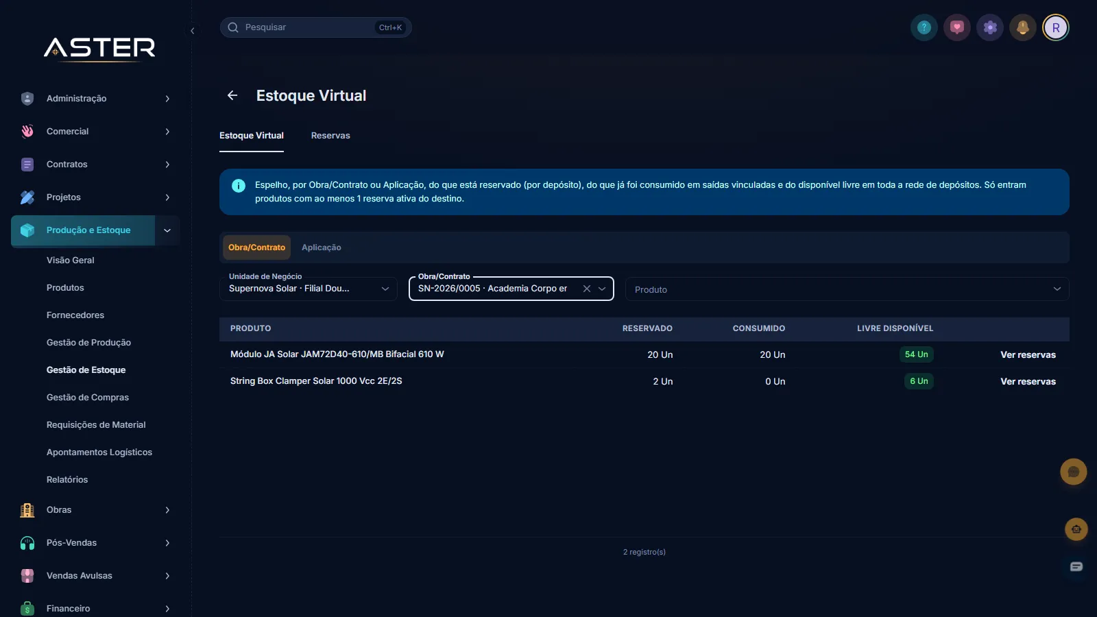The width and height of the screenshot is (1097, 617).
Task: Open Gestão de Estoque in sidebar
Action: click(x=86, y=370)
